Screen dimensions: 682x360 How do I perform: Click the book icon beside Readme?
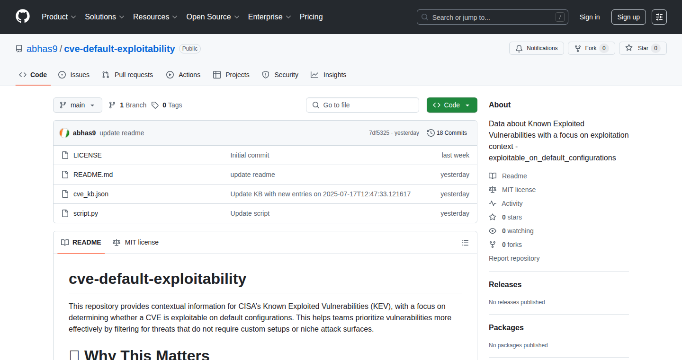point(493,176)
